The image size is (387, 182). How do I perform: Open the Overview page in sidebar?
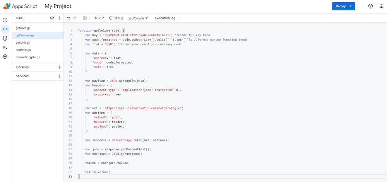[x=5, y=20]
